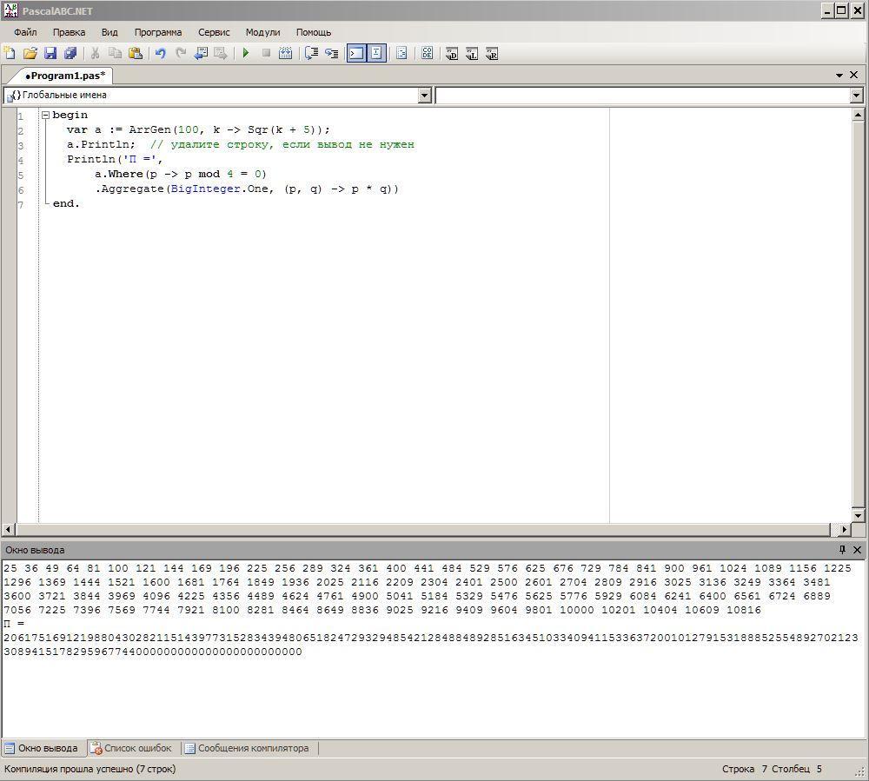Close the output window panel

tap(857, 550)
